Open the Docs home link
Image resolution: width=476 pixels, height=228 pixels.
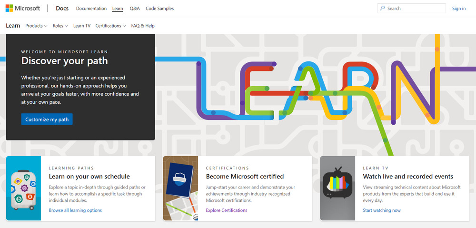[62, 9]
